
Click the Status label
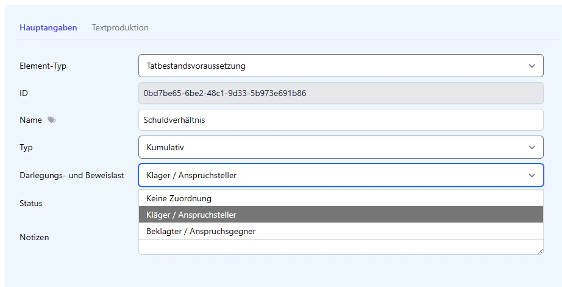pos(31,203)
